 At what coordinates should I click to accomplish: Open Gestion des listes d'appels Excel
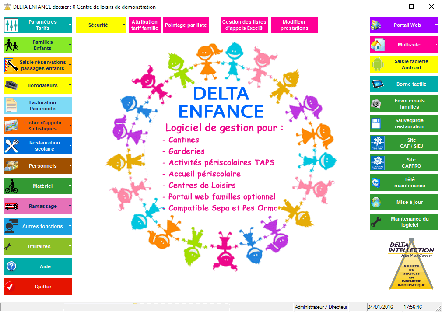click(x=244, y=25)
